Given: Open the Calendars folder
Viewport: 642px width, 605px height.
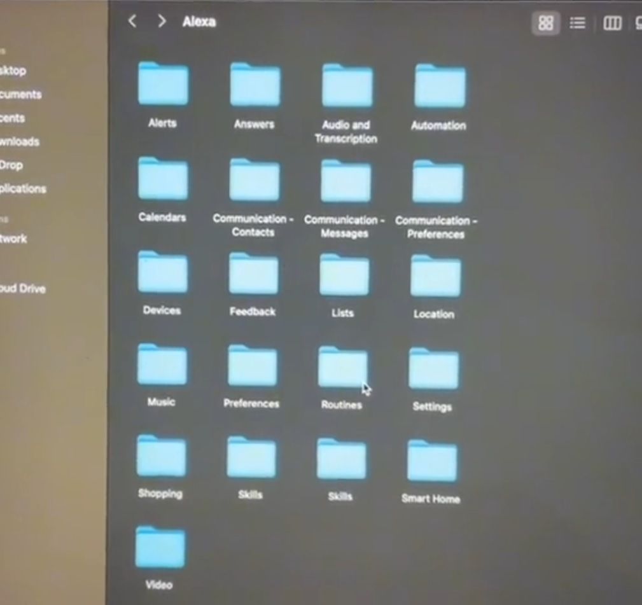Looking at the screenshot, I should (x=163, y=178).
